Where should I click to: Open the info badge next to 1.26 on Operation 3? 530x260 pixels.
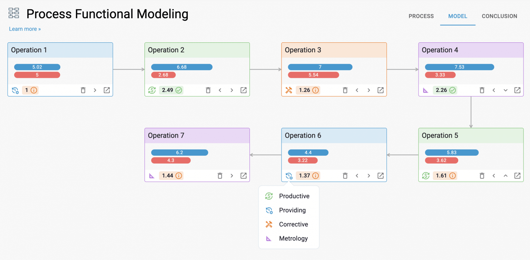tap(315, 90)
